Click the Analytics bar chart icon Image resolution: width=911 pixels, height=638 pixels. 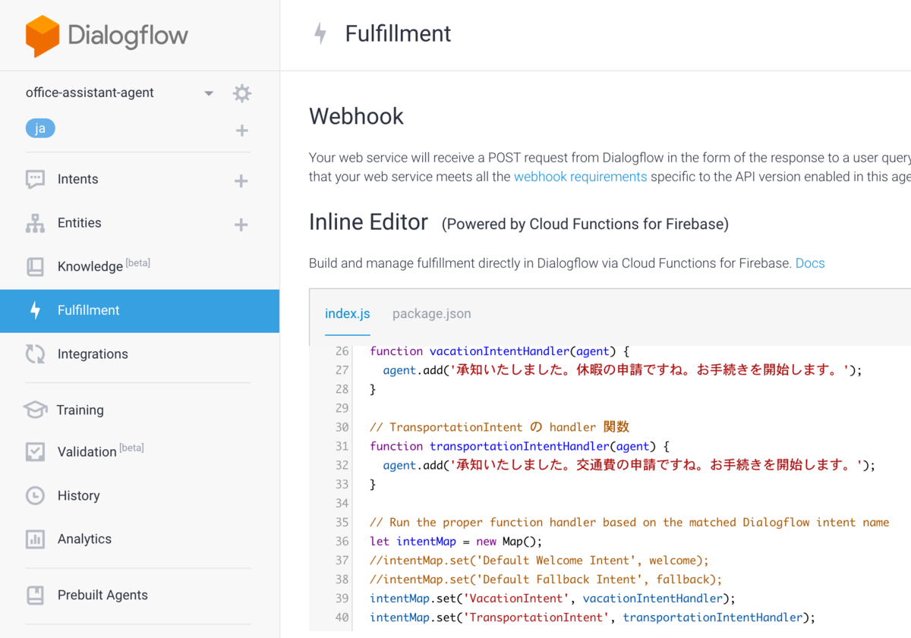pyautogui.click(x=35, y=539)
